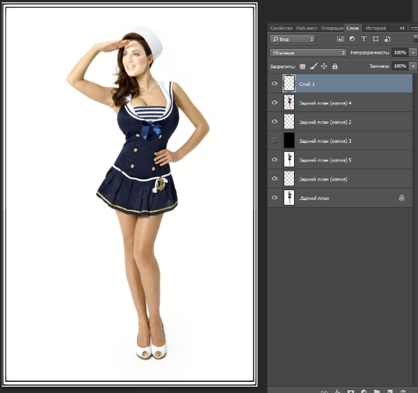Hide the Задний план (копия) 5 layer

pos(274,160)
